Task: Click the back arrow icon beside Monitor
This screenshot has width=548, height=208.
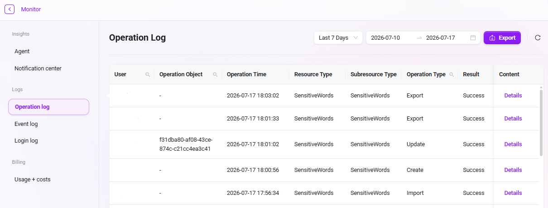Action: pyautogui.click(x=10, y=9)
